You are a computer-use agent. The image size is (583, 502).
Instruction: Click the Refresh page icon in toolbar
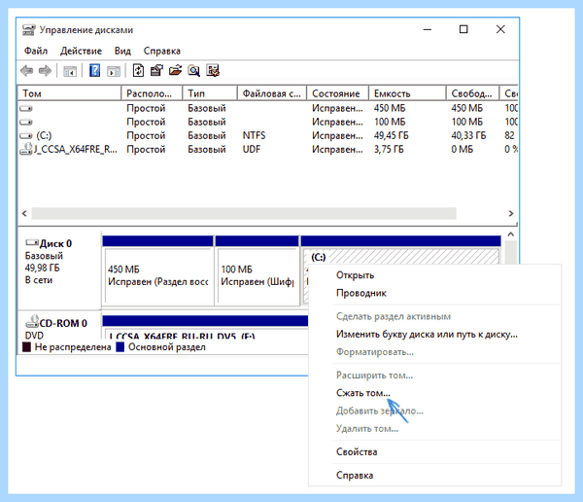coord(138,70)
